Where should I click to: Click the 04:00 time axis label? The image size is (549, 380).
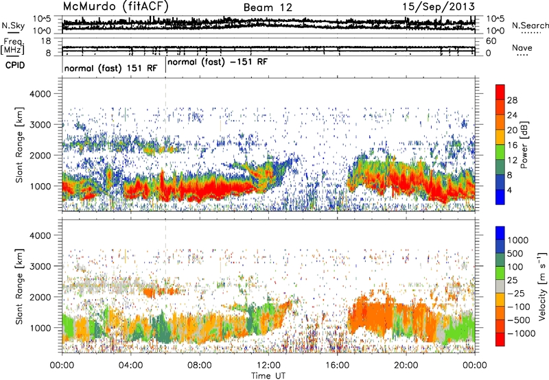point(130,366)
